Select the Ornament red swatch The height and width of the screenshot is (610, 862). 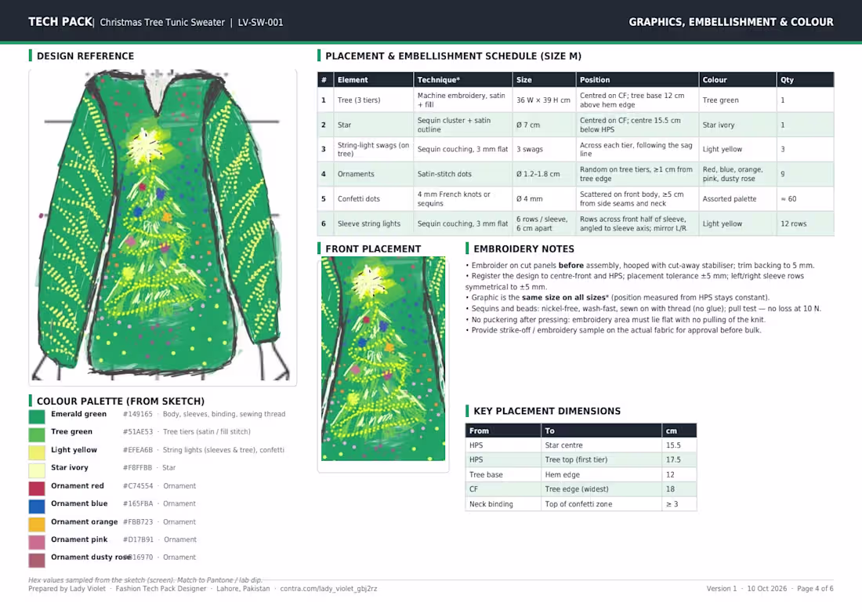pyautogui.click(x=37, y=488)
